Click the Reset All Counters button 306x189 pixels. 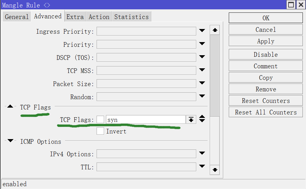point(266,112)
